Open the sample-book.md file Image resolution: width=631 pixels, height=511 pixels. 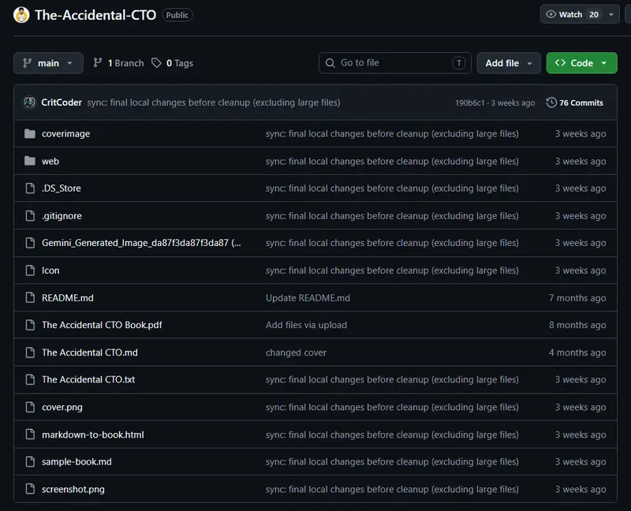point(77,462)
